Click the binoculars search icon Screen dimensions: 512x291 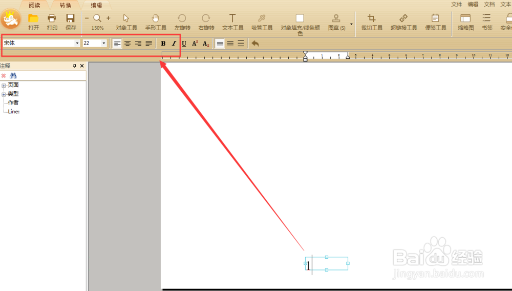[x=13, y=76]
